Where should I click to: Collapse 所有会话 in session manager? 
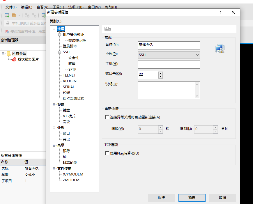coord(3,54)
